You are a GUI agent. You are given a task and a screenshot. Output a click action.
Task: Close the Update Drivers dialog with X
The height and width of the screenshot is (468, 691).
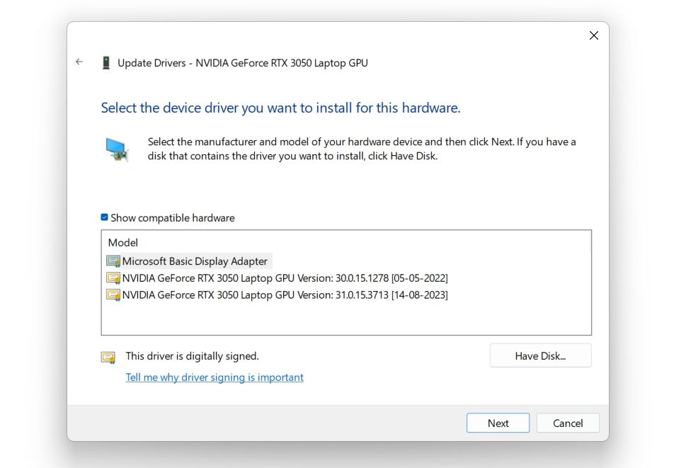coord(593,35)
